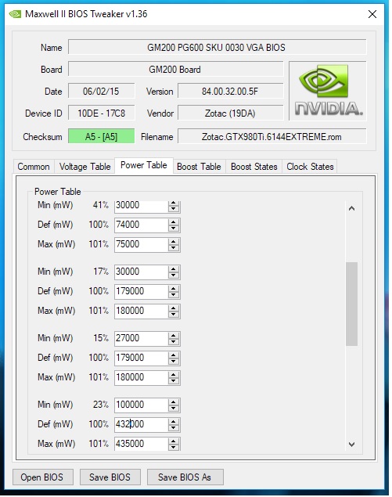
Task: Open the Clock States tab
Action: pyautogui.click(x=310, y=167)
